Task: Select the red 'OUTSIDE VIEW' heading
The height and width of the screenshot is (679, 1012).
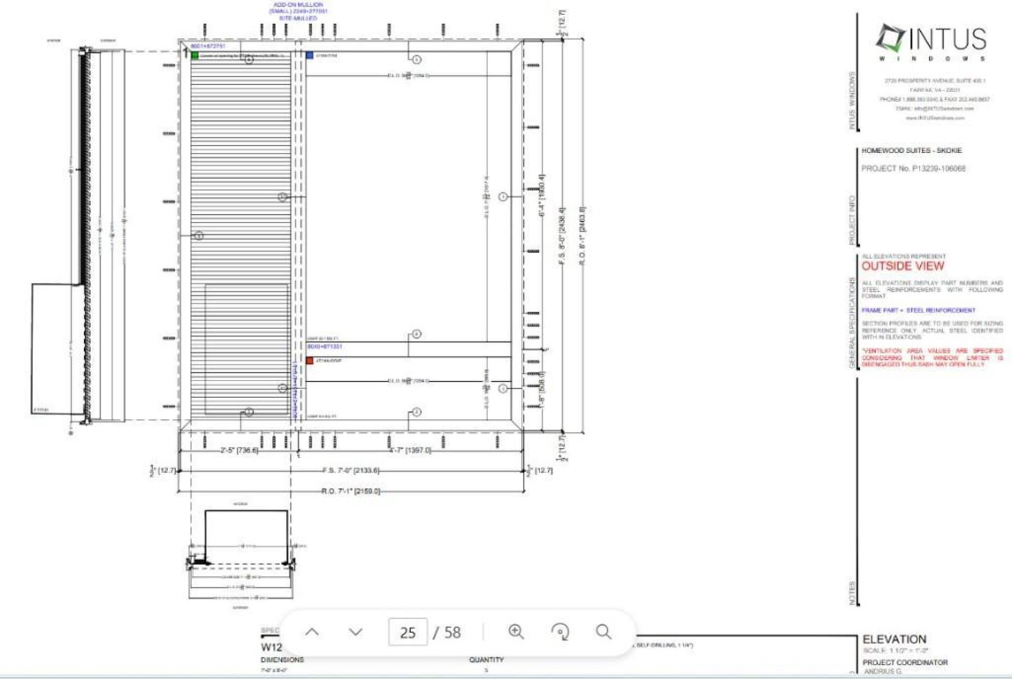Action: [x=903, y=266]
